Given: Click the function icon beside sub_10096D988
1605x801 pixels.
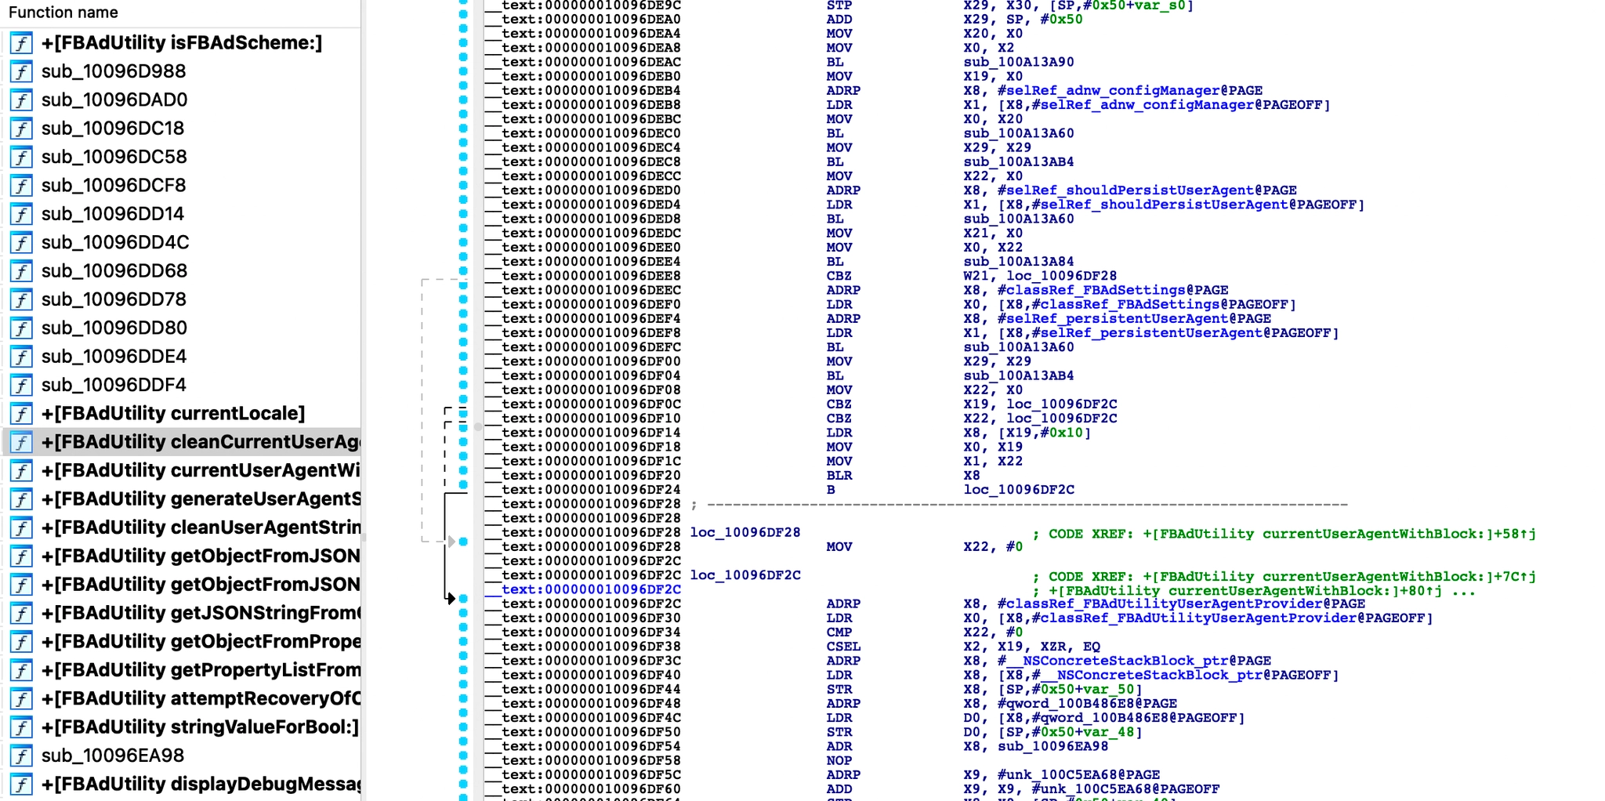Looking at the screenshot, I should click(x=21, y=71).
